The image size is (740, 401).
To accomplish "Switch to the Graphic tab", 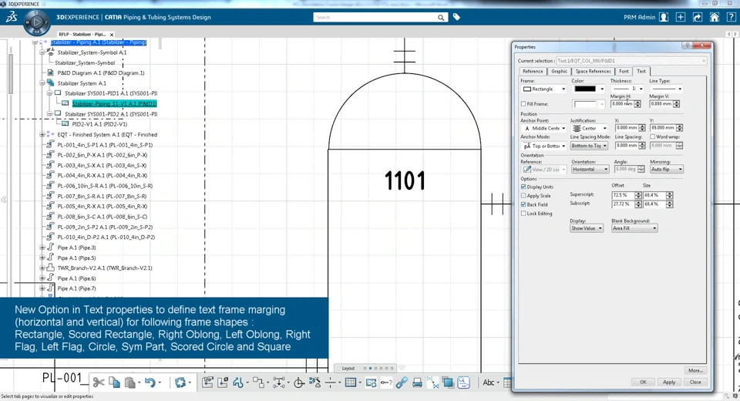I will point(559,72).
